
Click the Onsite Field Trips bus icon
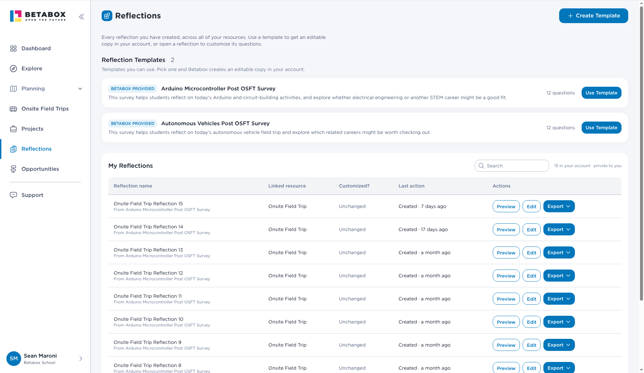13,109
